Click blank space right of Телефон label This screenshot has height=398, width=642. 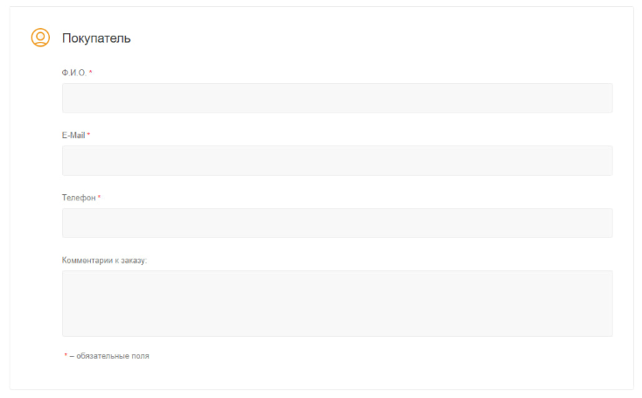pyautogui.click(x=350, y=199)
